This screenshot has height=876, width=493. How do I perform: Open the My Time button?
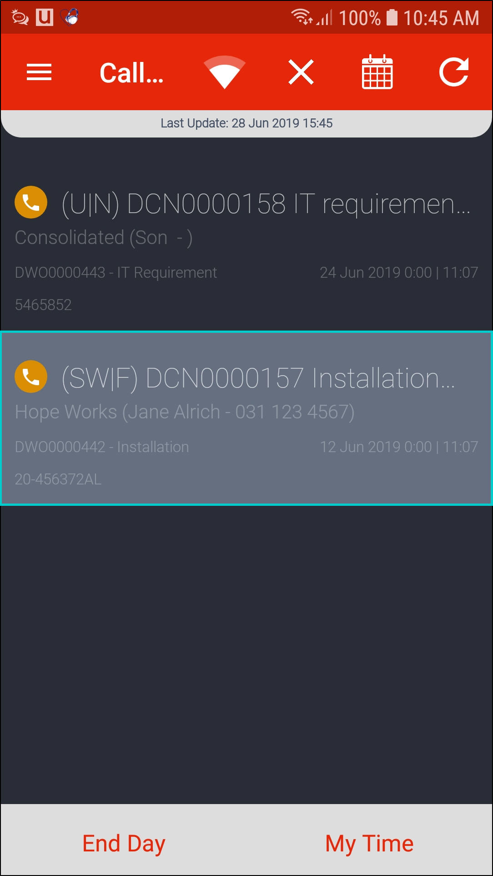pos(369,843)
